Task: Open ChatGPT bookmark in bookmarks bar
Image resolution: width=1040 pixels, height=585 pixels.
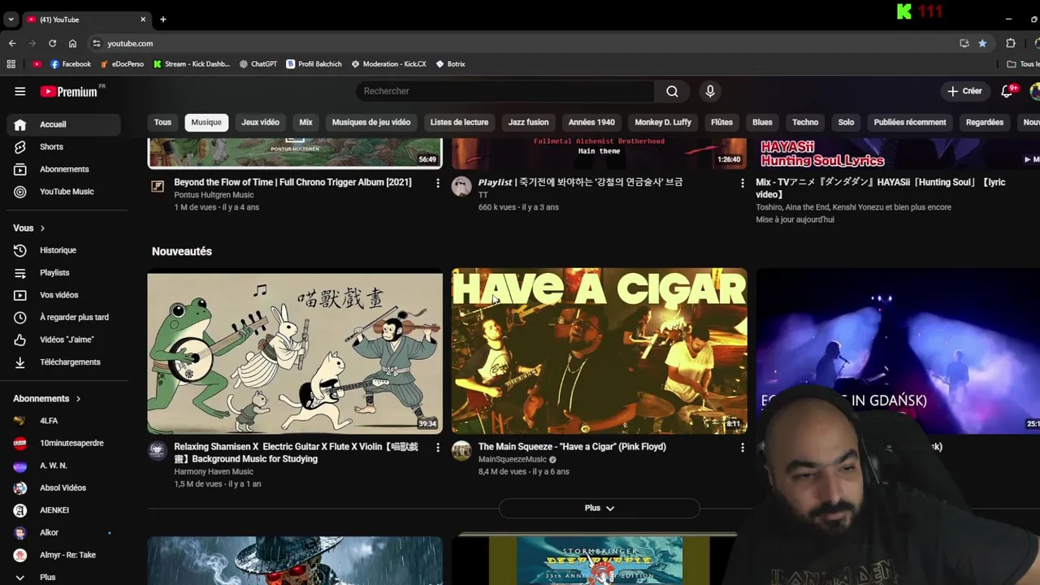Action: (258, 64)
